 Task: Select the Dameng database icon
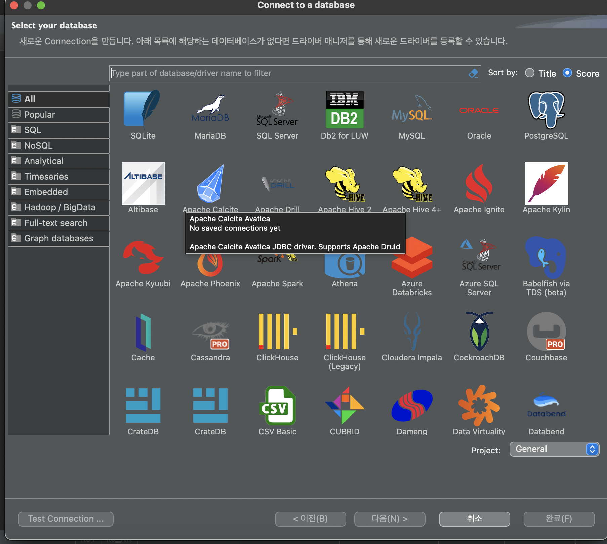tap(412, 405)
